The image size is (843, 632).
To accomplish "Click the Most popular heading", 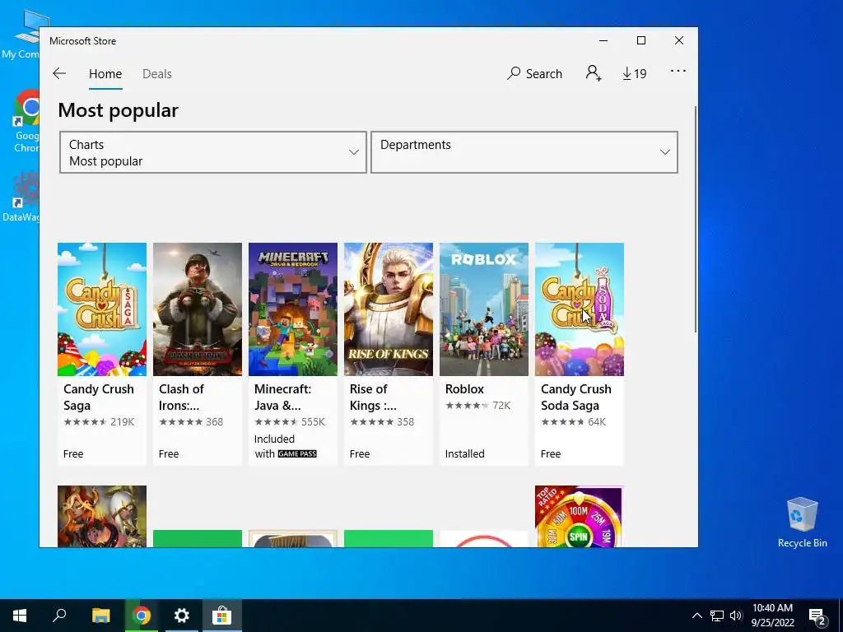I will click(x=119, y=110).
